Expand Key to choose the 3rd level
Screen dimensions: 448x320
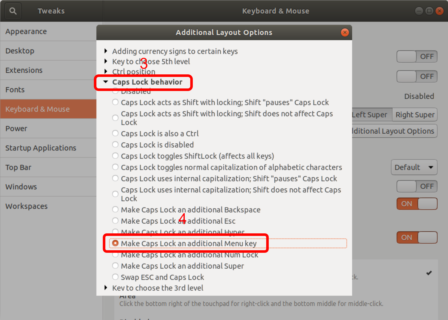point(106,288)
